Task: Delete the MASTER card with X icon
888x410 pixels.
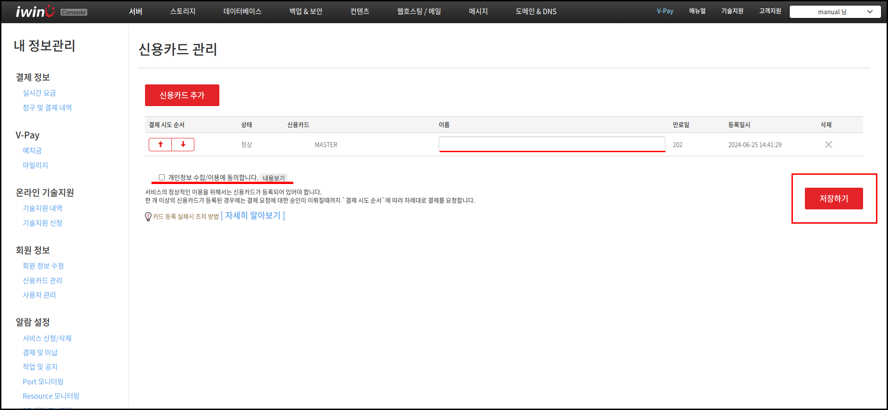Action: [x=828, y=145]
